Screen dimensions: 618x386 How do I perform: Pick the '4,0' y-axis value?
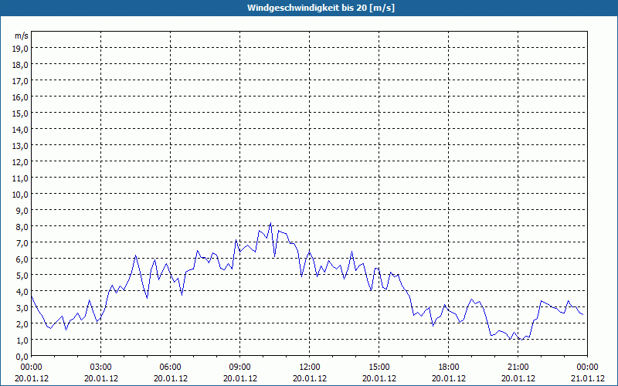(x=22, y=292)
